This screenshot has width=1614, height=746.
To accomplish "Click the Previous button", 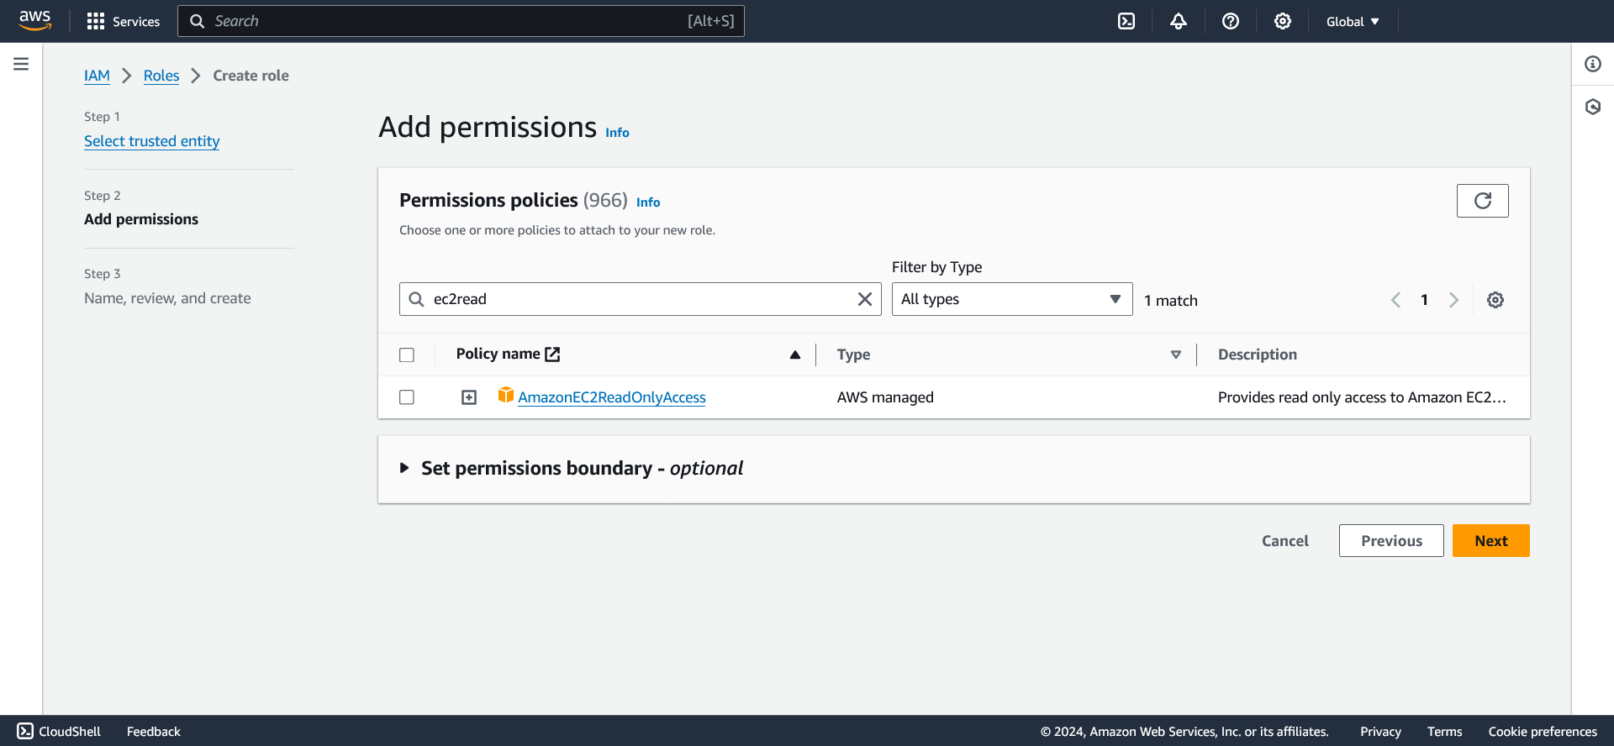I will click(1391, 541).
